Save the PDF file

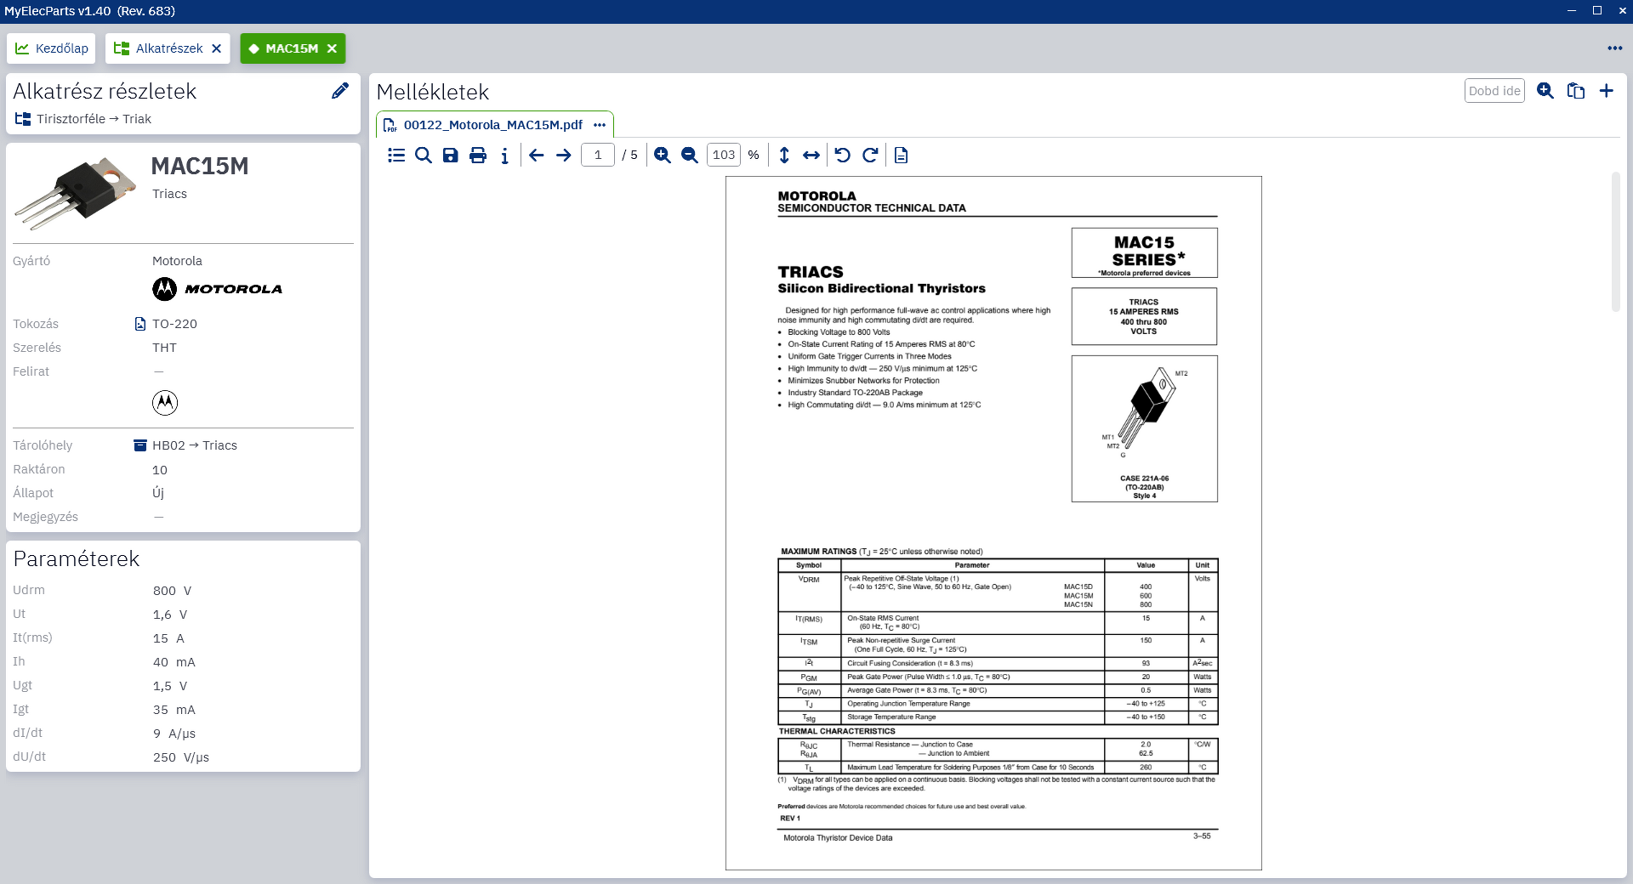point(451,155)
